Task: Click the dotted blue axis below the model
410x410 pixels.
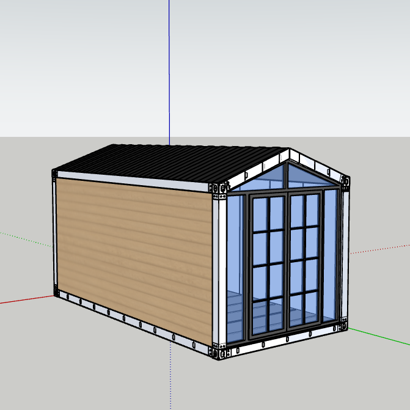Action: 169,379
